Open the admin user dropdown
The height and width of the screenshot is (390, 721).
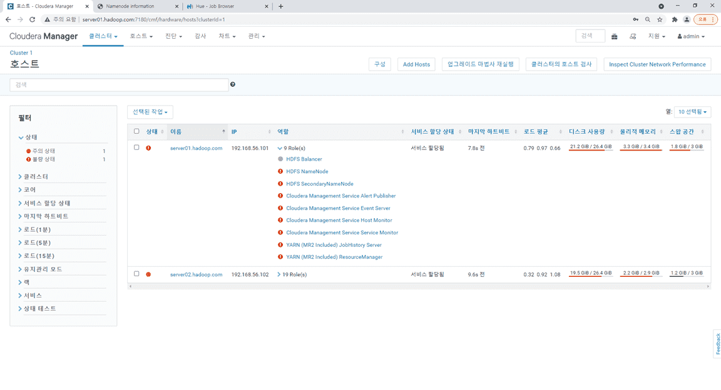coord(691,36)
